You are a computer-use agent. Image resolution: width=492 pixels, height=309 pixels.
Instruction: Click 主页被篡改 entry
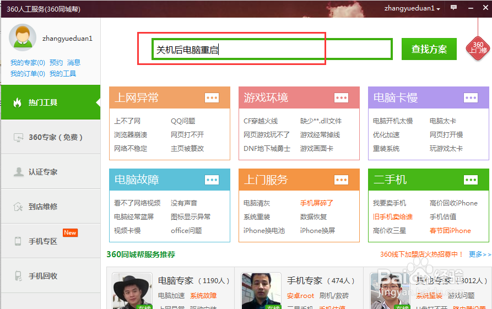click(x=187, y=149)
